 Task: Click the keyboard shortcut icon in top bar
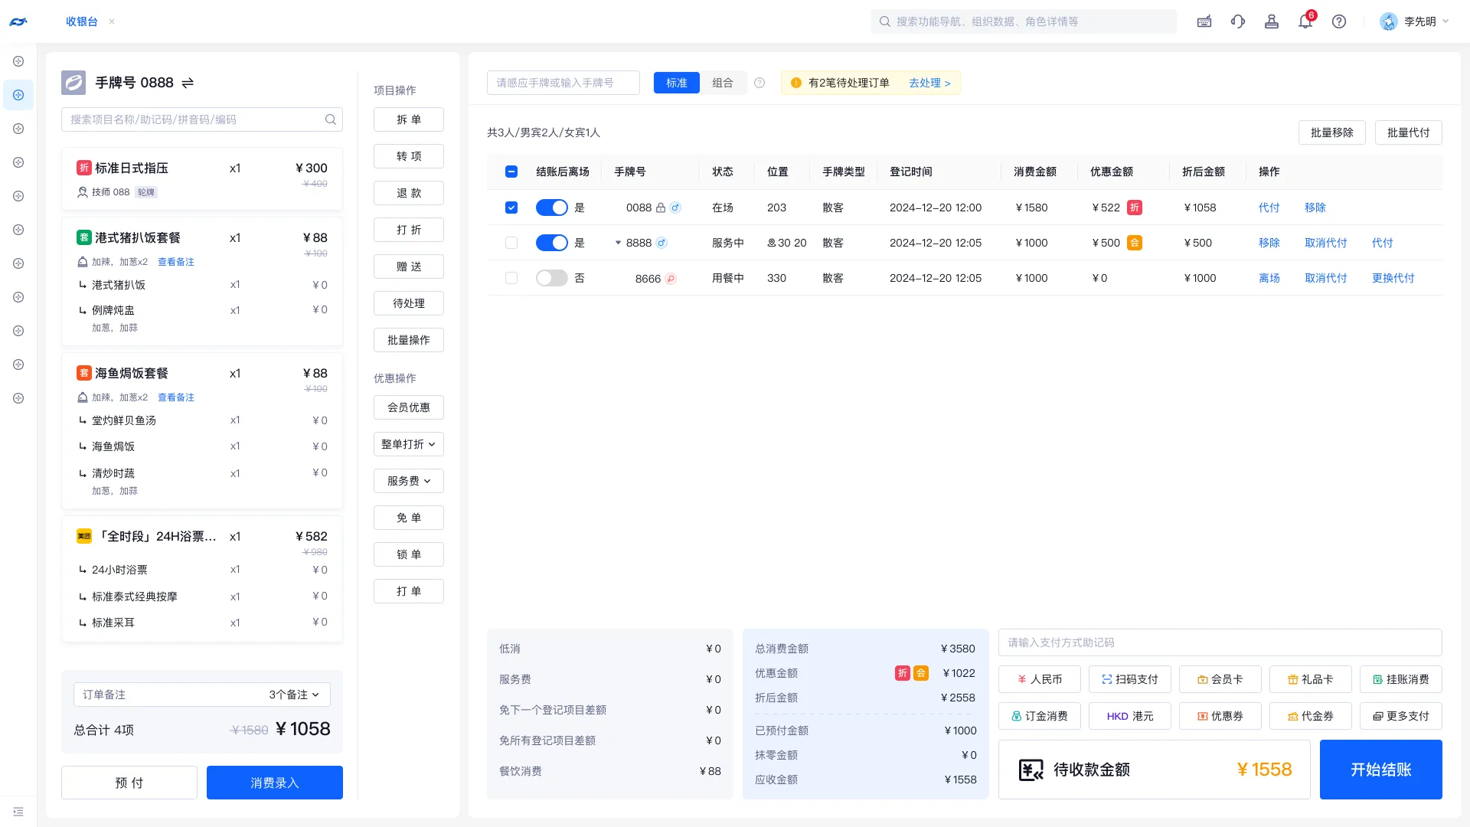pos(1204,21)
